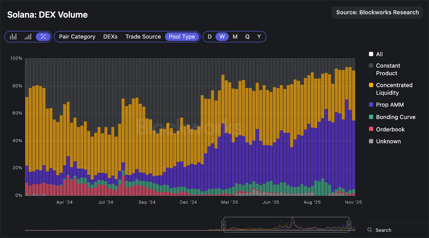Screen dimensions: 429x238
Task: Toggle the Prop AMM purple swatch
Action: (371, 105)
